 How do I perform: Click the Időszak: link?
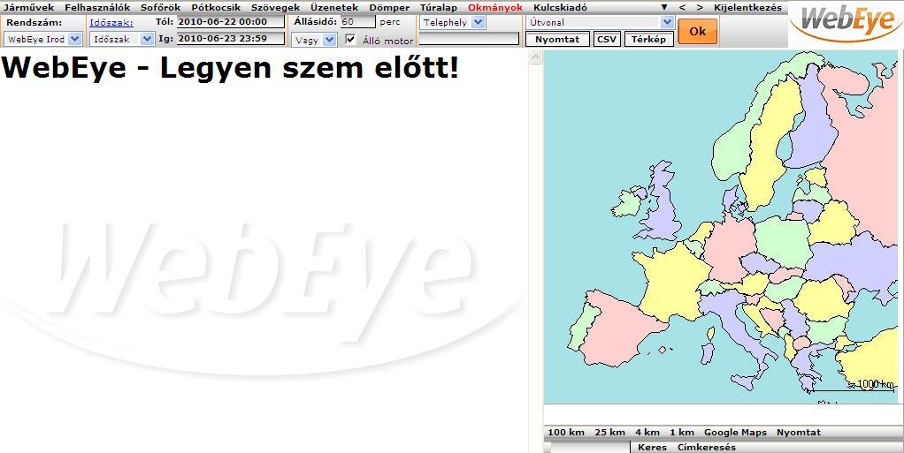[111, 22]
